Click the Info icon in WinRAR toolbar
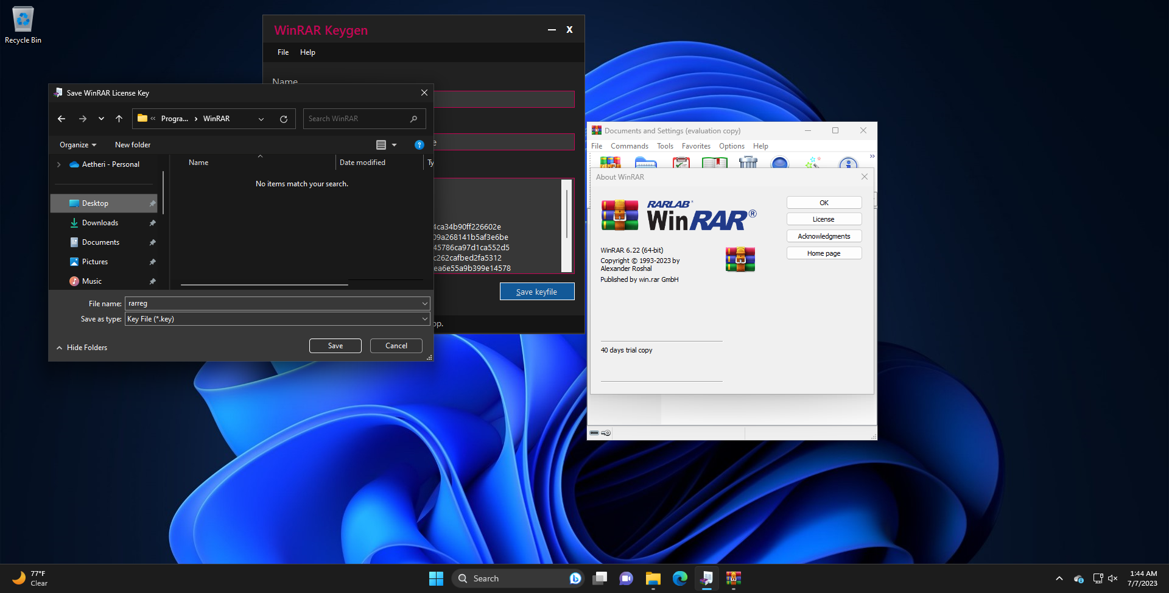The height and width of the screenshot is (593, 1169). tap(848, 163)
